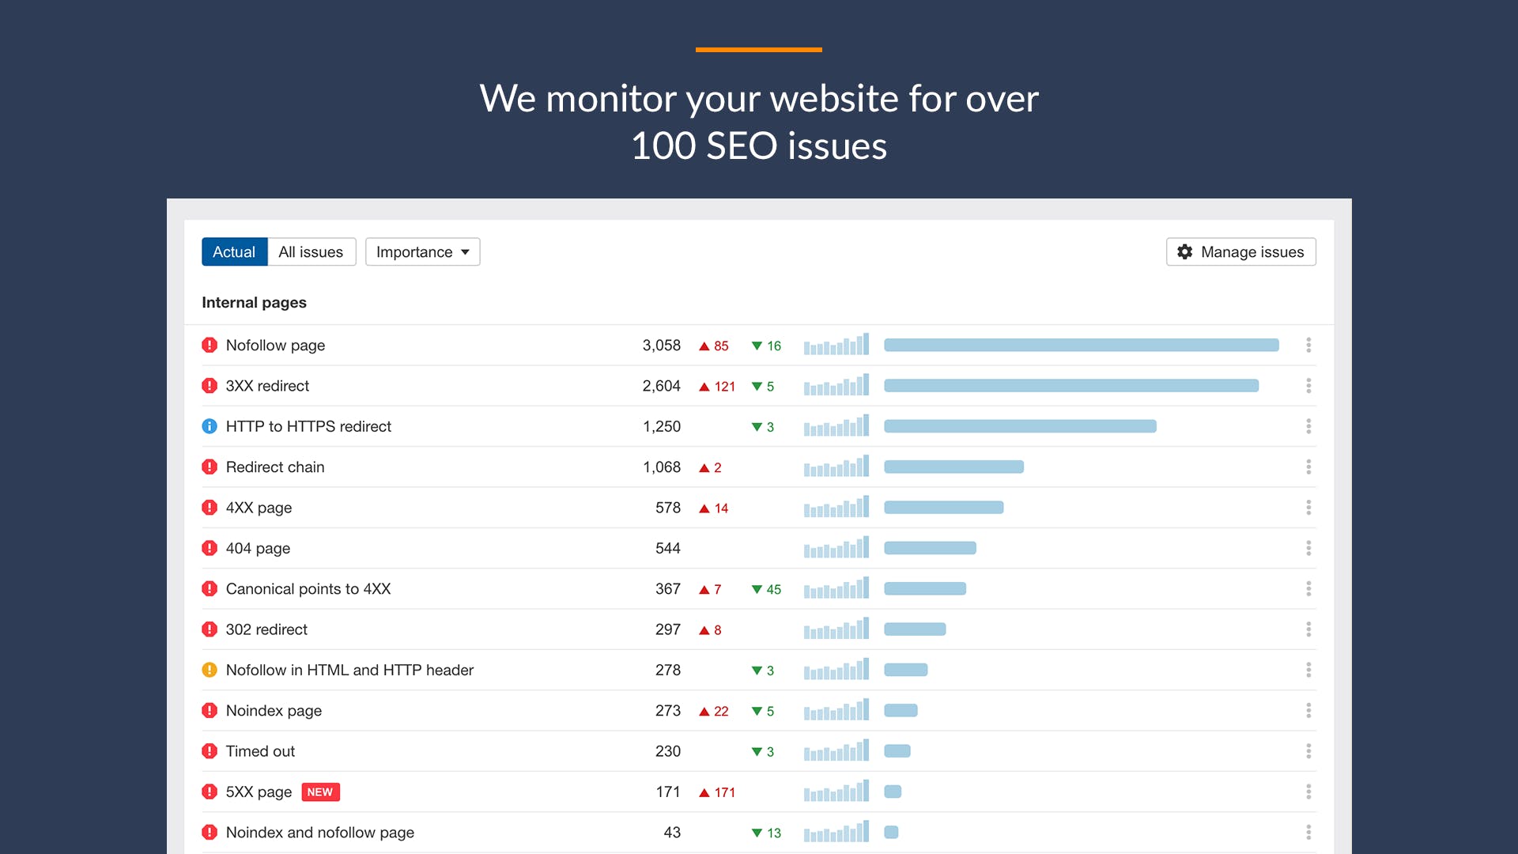This screenshot has width=1518, height=854.
Task: Open the Canonical points to 4XX issue
Action: click(x=308, y=588)
